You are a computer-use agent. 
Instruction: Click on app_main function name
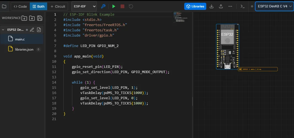[82, 56]
